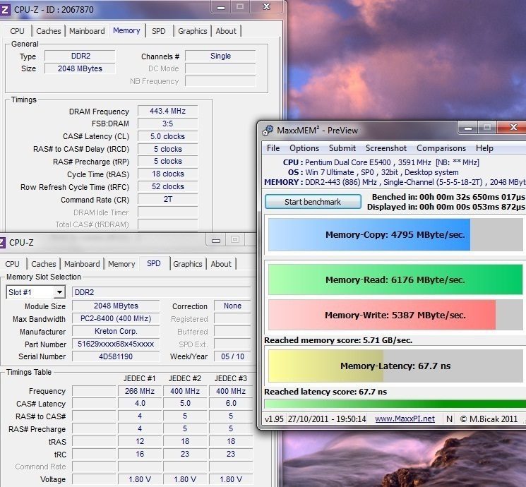Open About tab in lower CPU-Z window
This screenshot has height=487, width=526.
pyautogui.click(x=221, y=264)
